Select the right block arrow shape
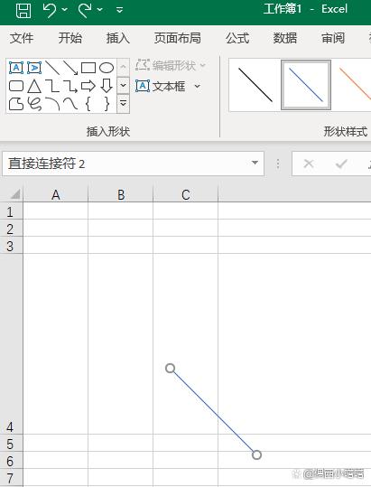The width and height of the screenshot is (371, 487). click(88, 86)
